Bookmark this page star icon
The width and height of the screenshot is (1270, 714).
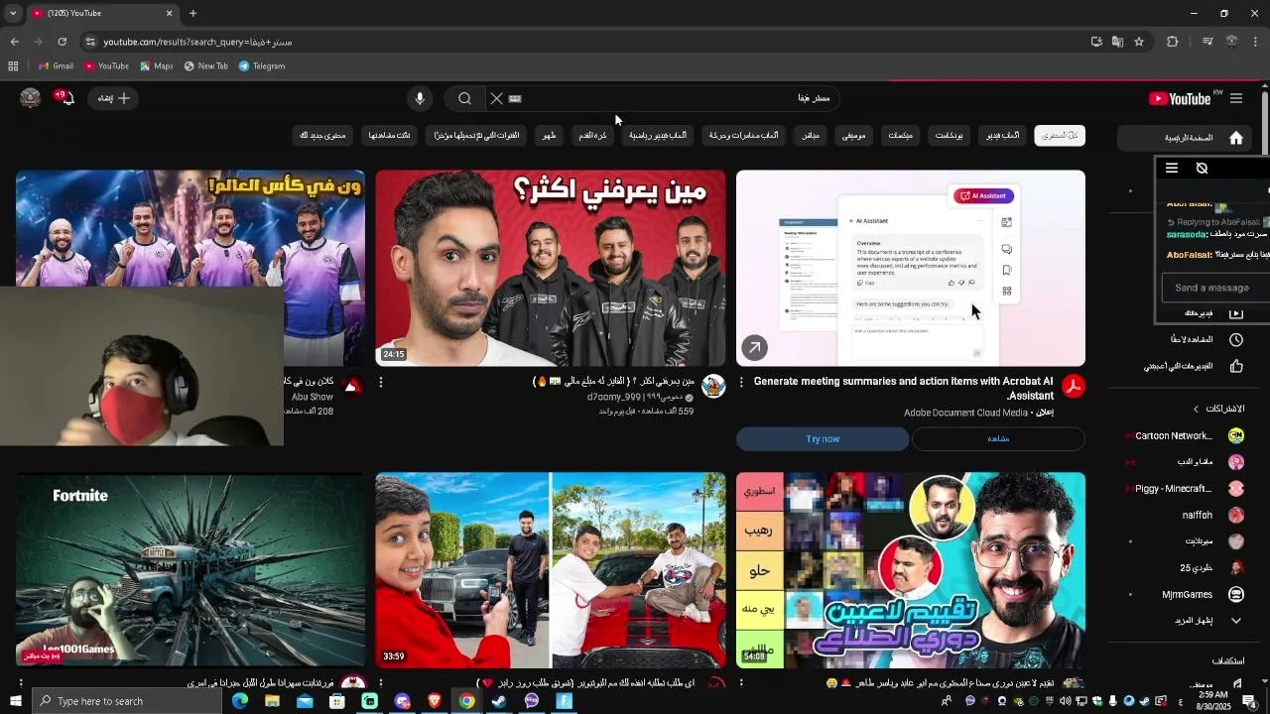[x=1139, y=42]
